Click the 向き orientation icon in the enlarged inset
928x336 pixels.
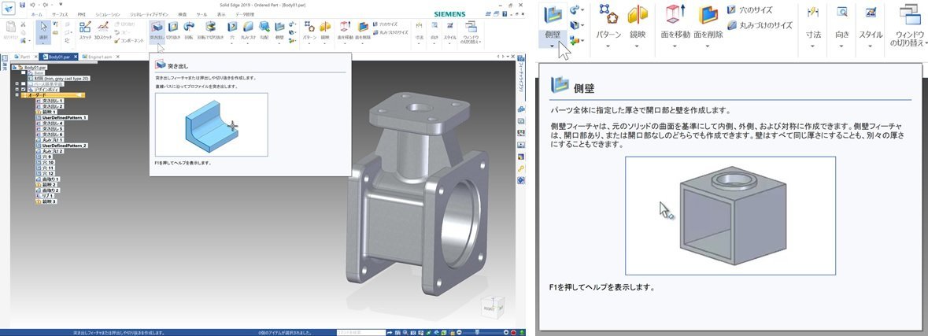pos(841,13)
